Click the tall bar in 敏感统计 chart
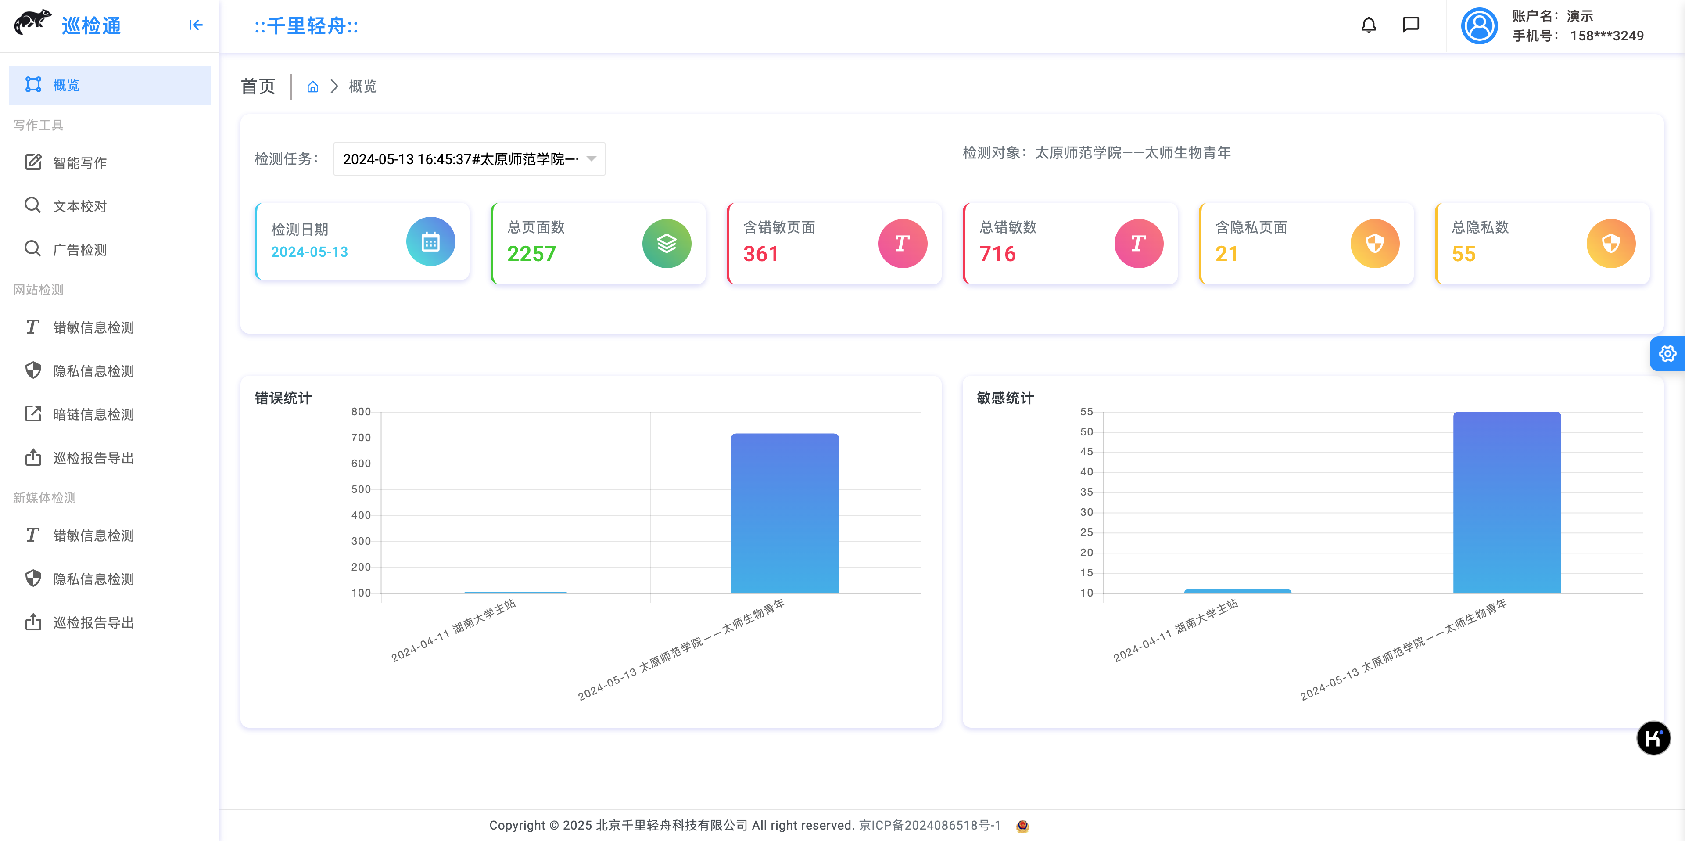Image resolution: width=1685 pixels, height=841 pixels. pos(1506,503)
